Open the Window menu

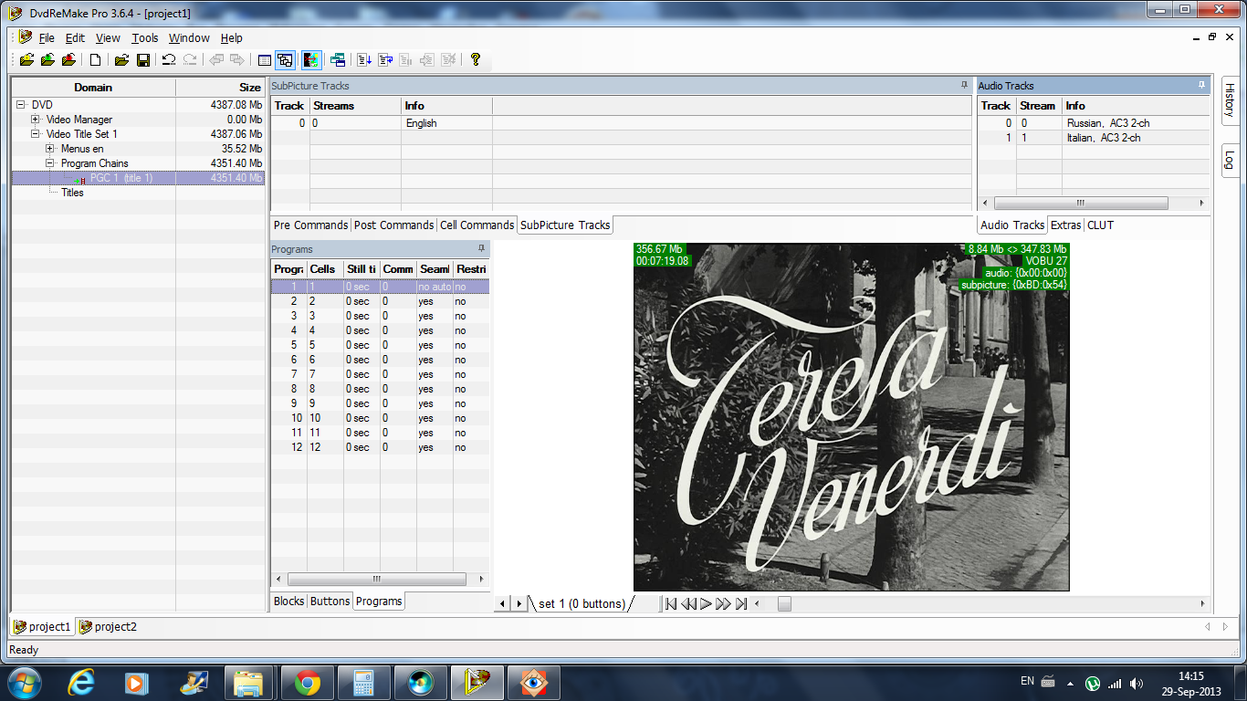(189, 38)
